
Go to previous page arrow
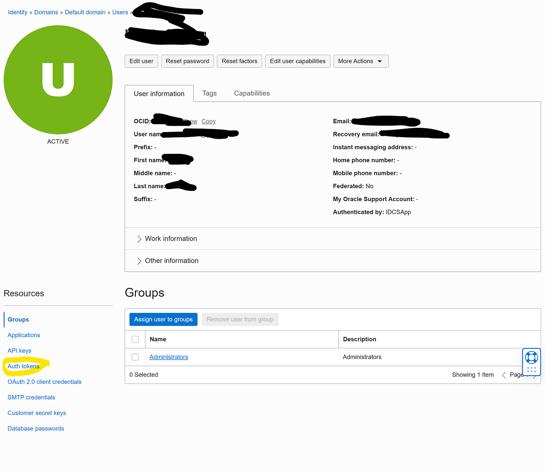tap(504, 375)
